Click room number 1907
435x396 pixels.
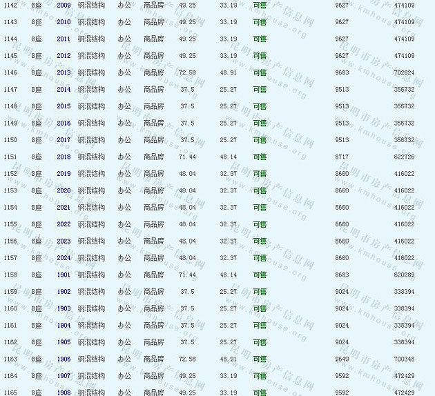[x=64, y=376]
